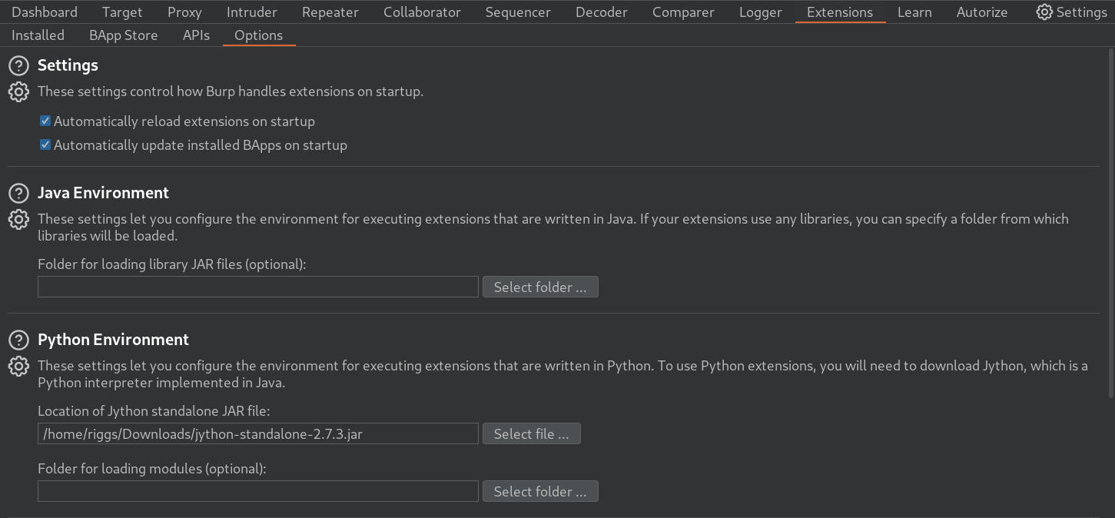The image size is (1115, 518).
Task: Click the 'Location of Jython standalone JAR file:' label
Action: click(154, 411)
